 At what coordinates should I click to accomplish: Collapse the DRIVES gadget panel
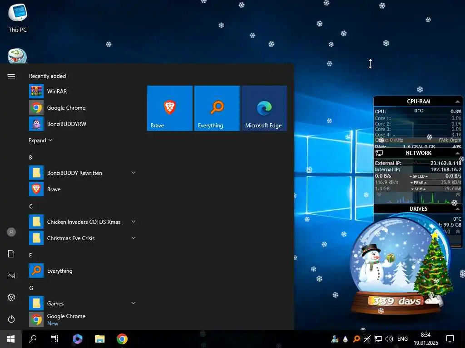[x=458, y=209]
